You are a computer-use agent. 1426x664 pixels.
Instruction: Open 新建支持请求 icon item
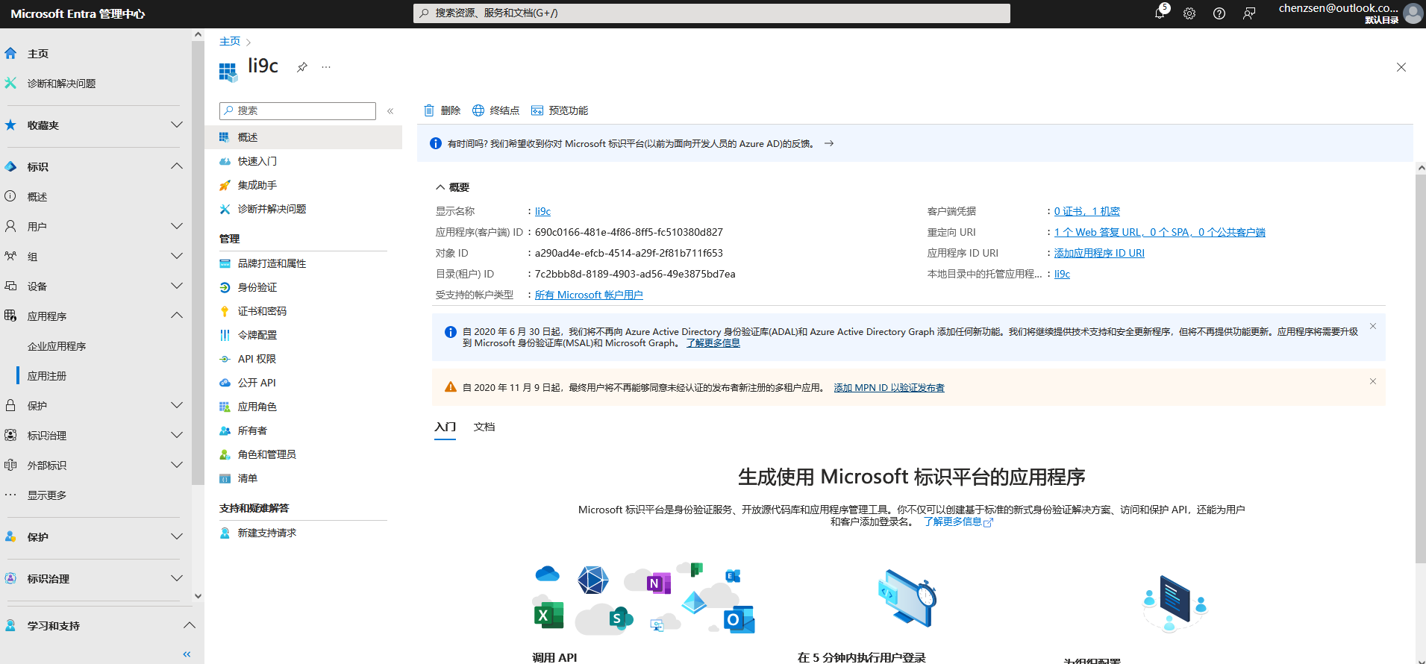coord(225,533)
